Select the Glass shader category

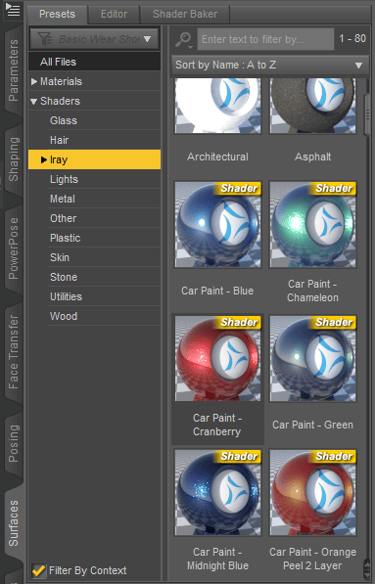[x=105, y=120]
